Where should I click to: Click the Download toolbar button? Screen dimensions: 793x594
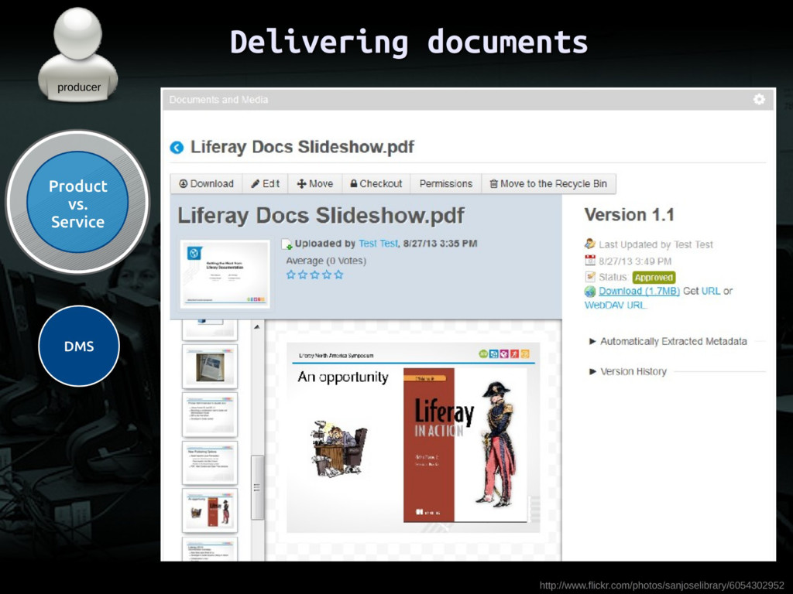pos(206,184)
